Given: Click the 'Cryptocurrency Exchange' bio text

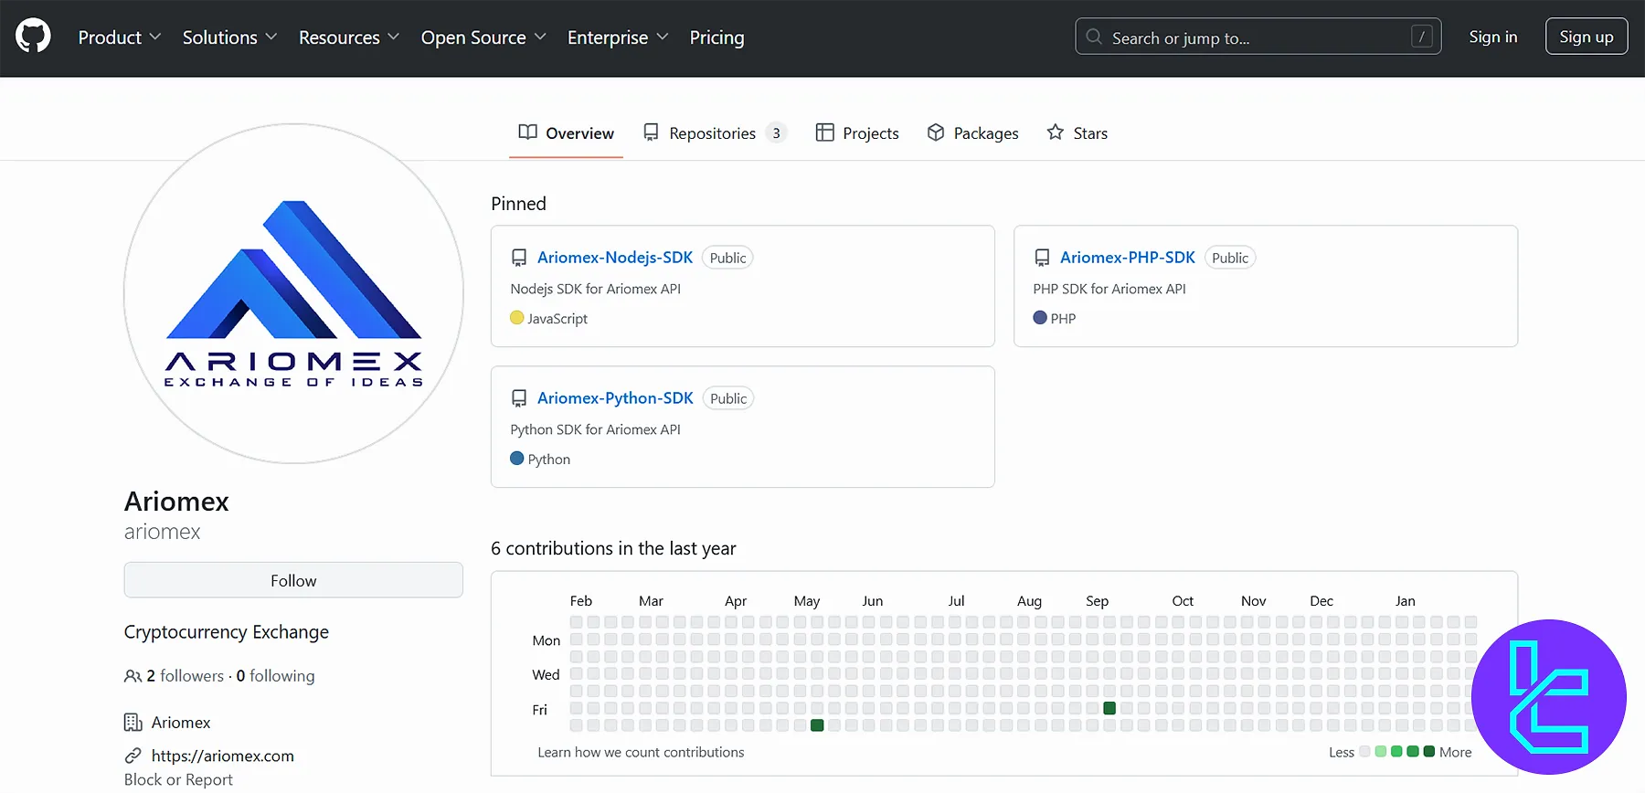Looking at the screenshot, I should coord(227,632).
